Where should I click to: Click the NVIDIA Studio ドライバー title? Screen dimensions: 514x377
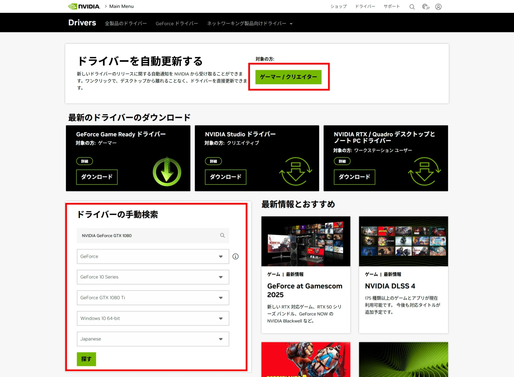point(240,134)
